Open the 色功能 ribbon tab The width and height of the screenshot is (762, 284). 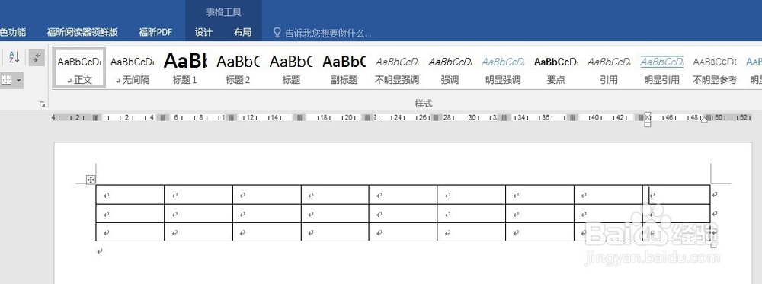[13, 33]
